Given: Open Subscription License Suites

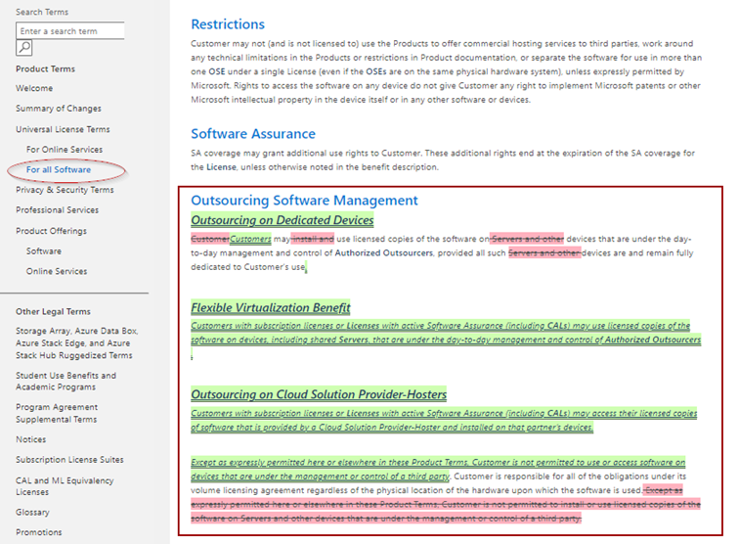Looking at the screenshot, I should coord(69,460).
